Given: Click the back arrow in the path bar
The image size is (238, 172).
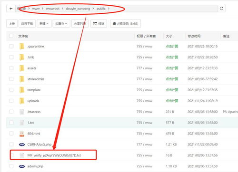Looking at the screenshot, I should (x=11, y=9).
